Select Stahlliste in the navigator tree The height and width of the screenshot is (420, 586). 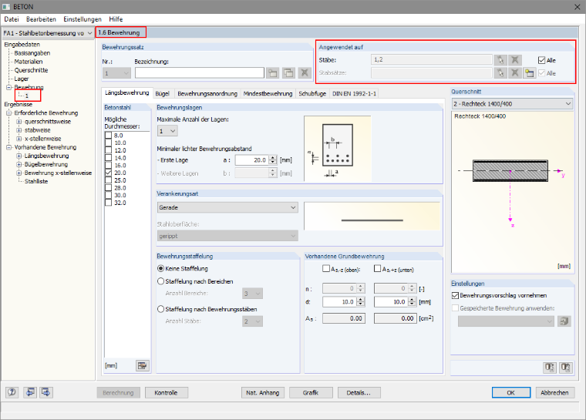click(x=36, y=181)
